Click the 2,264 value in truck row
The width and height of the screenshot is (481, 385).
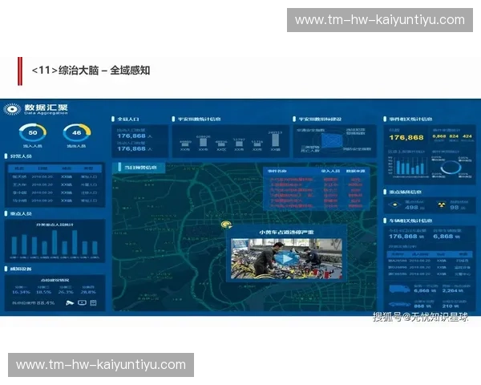(x=450, y=290)
